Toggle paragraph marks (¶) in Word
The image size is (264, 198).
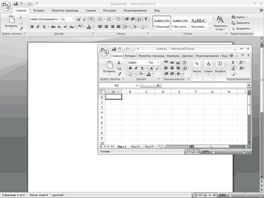click(146, 19)
